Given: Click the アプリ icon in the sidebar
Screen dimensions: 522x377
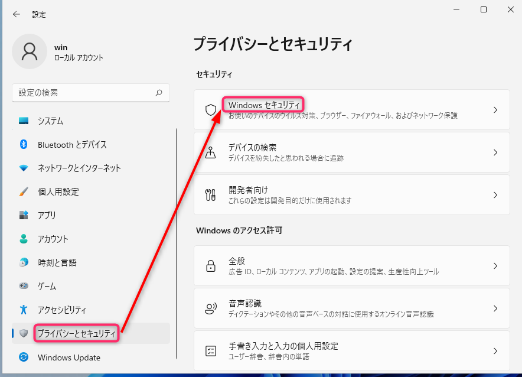Looking at the screenshot, I should click(x=24, y=215).
